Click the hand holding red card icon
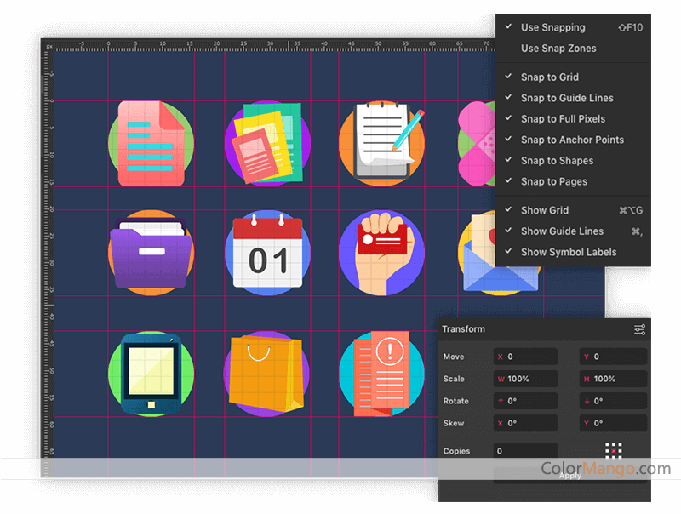 coord(381,253)
